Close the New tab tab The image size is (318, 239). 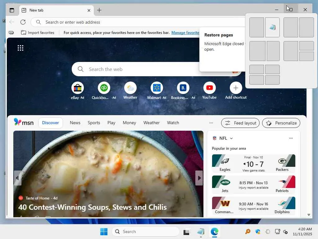[89, 10]
